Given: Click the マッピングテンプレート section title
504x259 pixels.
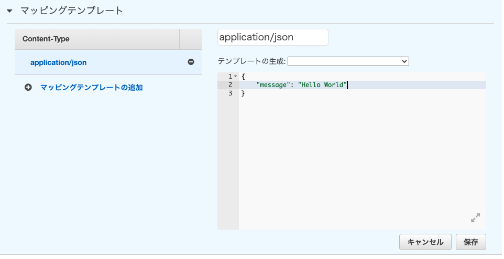Looking at the screenshot, I should pos(72,11).
